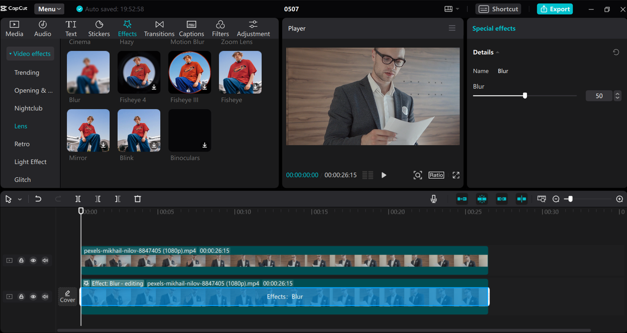
Task: Zoom out the timeline
Action: pyautogui.click(x=556, y=199)
